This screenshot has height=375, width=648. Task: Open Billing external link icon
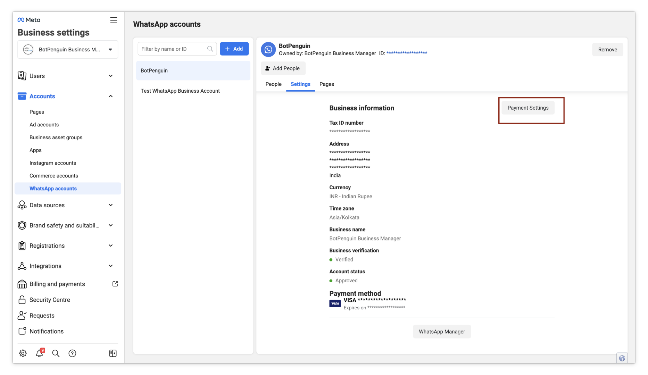115,284
